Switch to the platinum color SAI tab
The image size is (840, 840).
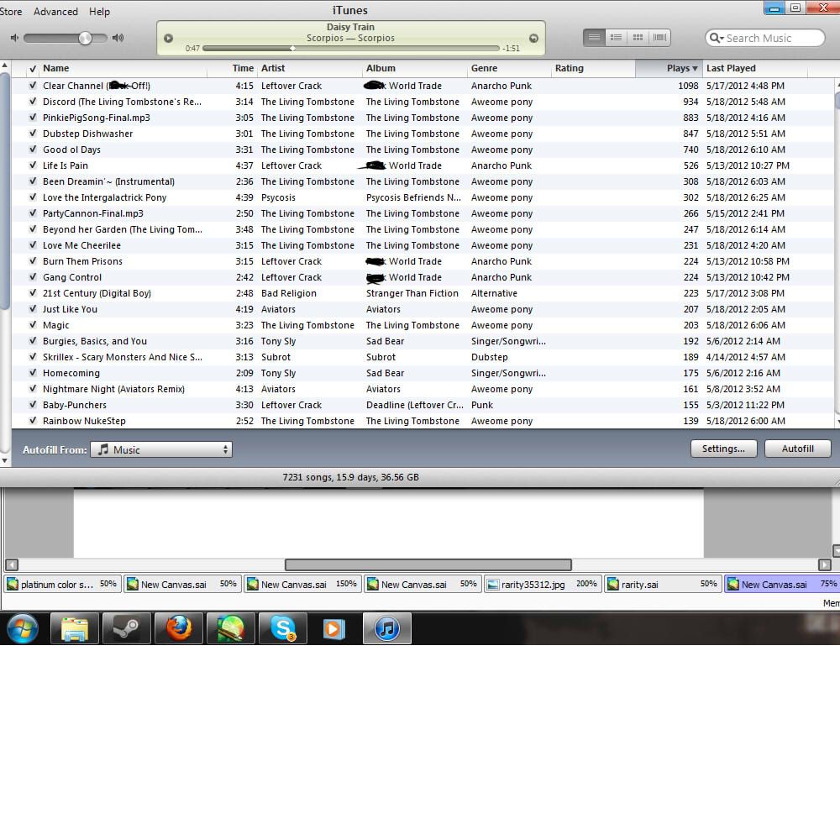click(62, 584)
